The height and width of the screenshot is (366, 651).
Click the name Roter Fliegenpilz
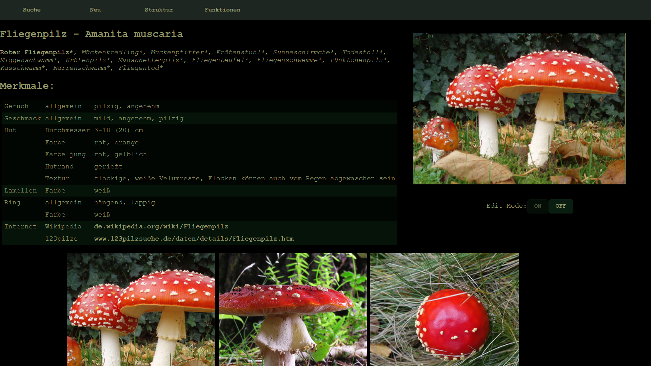coord(36,52)
